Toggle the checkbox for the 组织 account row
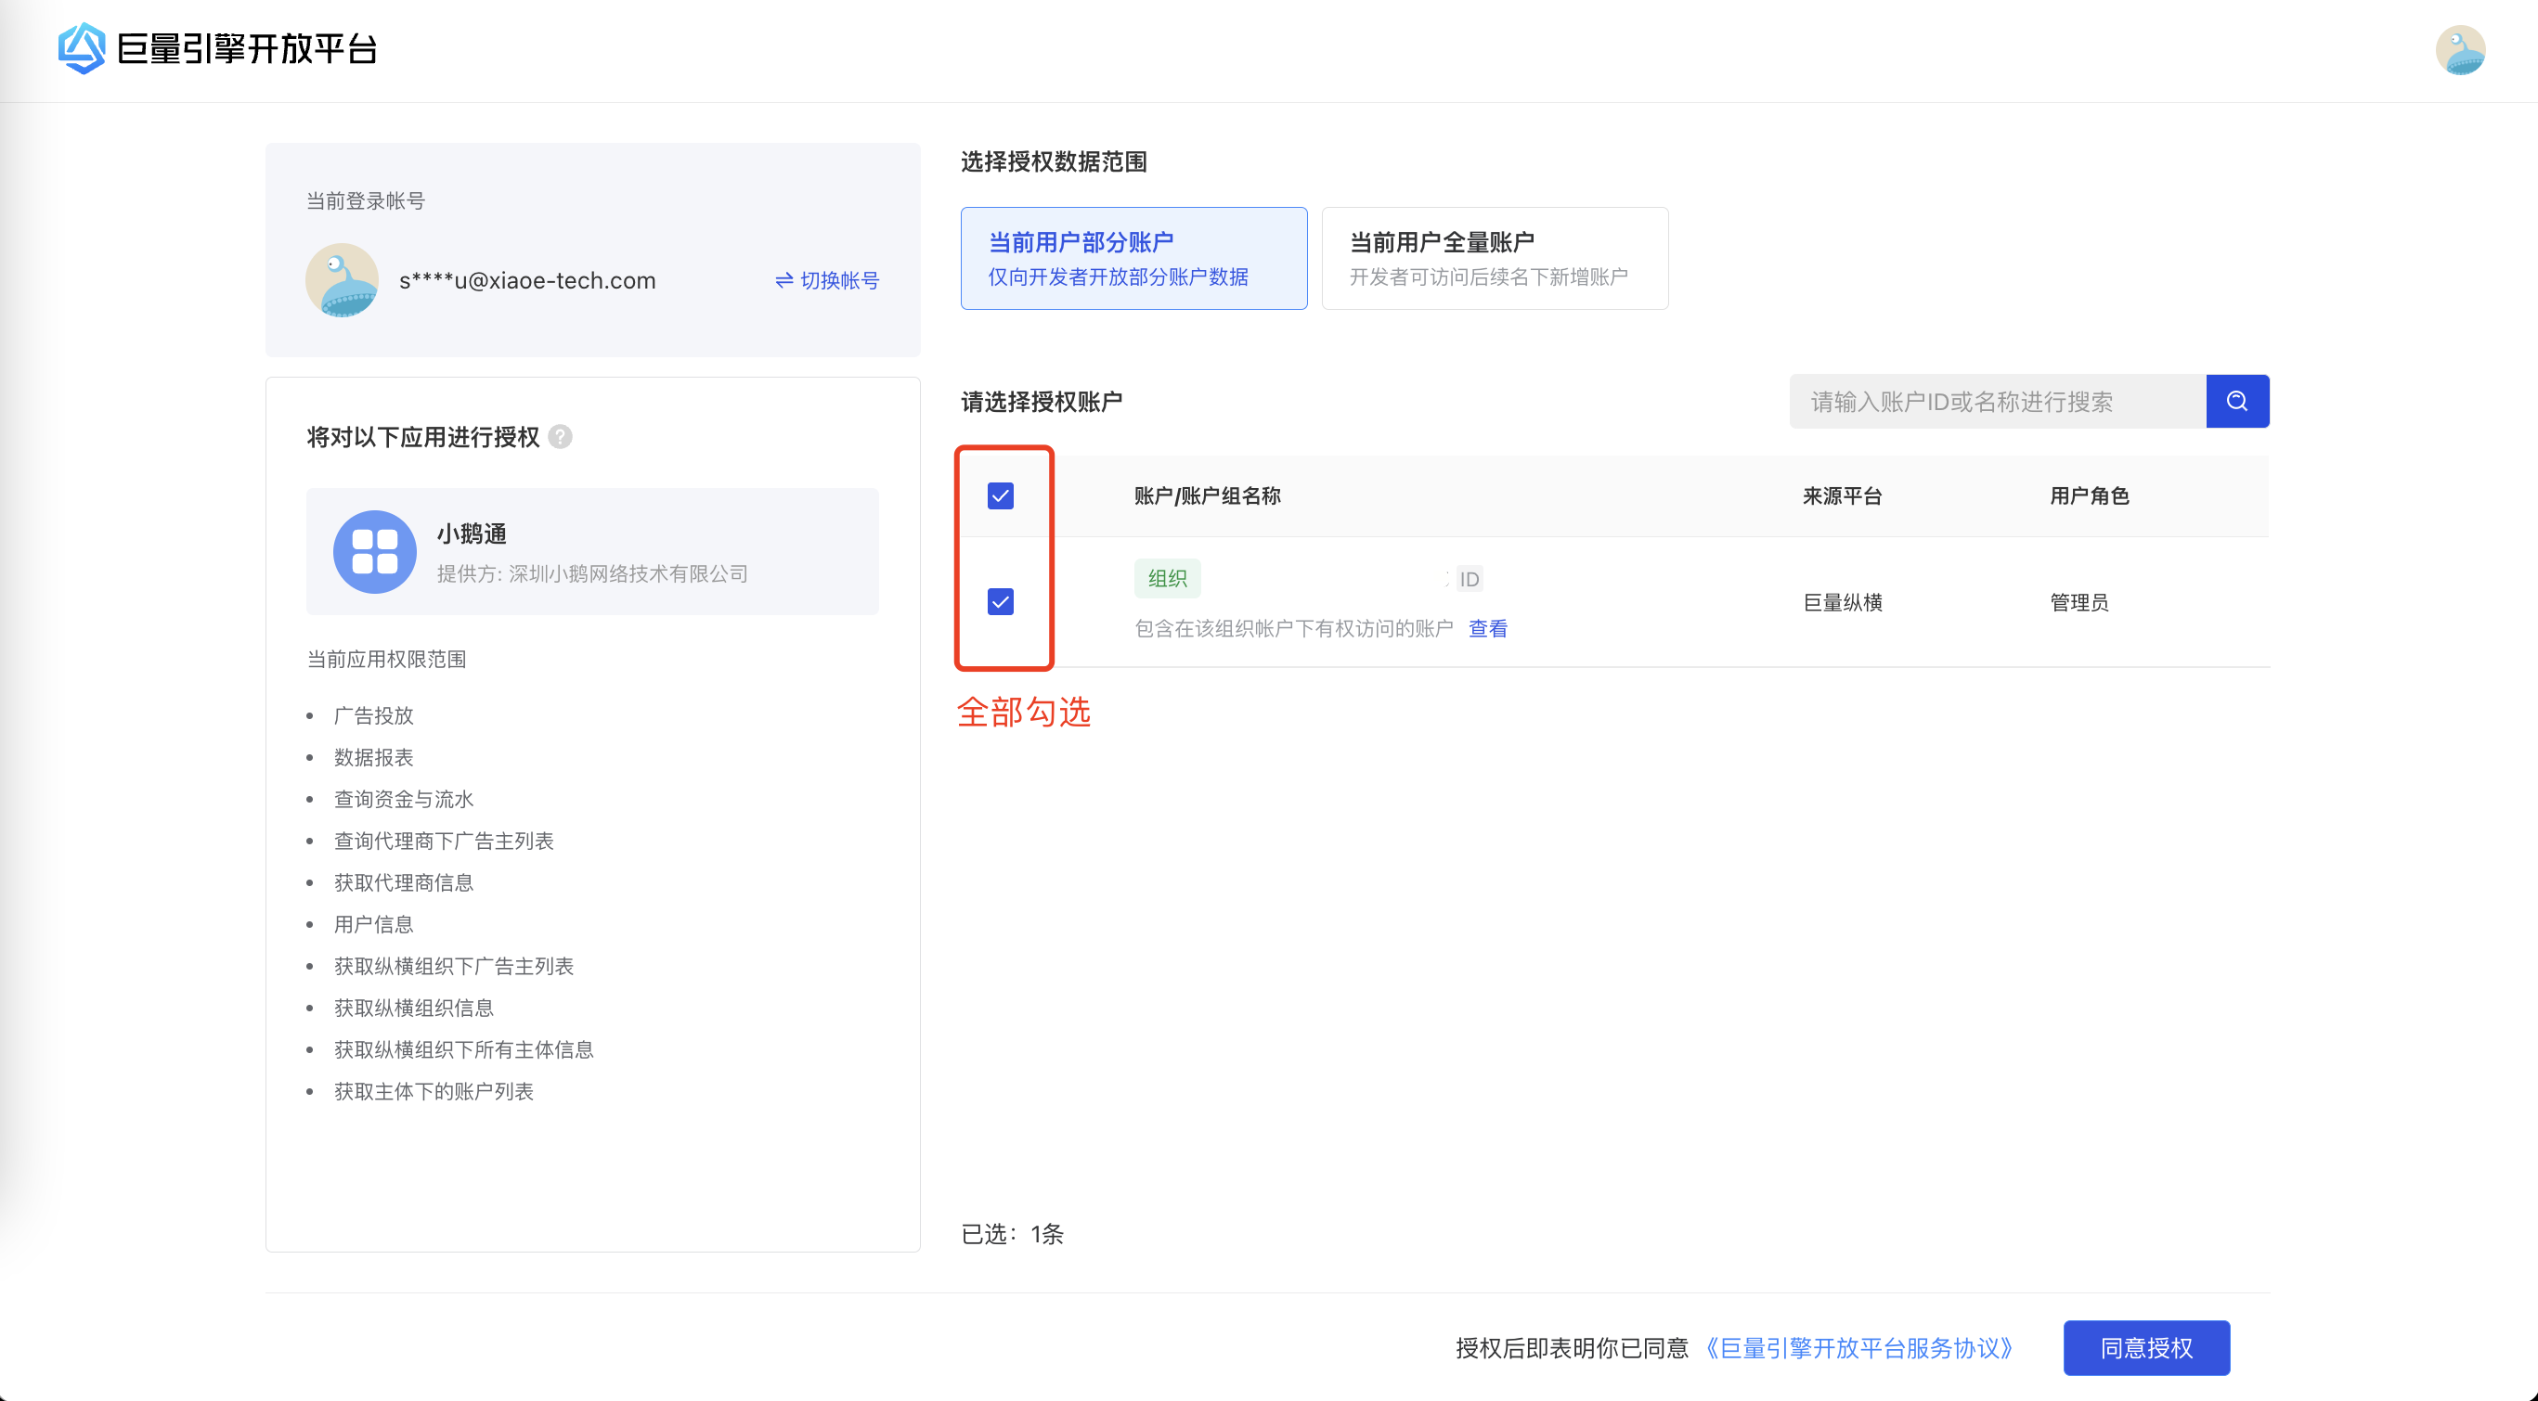This screenshot has height=1401, width=2538. [x=1000, y=601]
